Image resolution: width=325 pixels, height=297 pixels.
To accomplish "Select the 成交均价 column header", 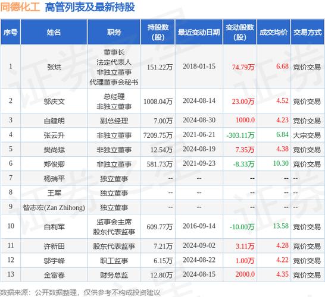I will click(x=274, y=32).
